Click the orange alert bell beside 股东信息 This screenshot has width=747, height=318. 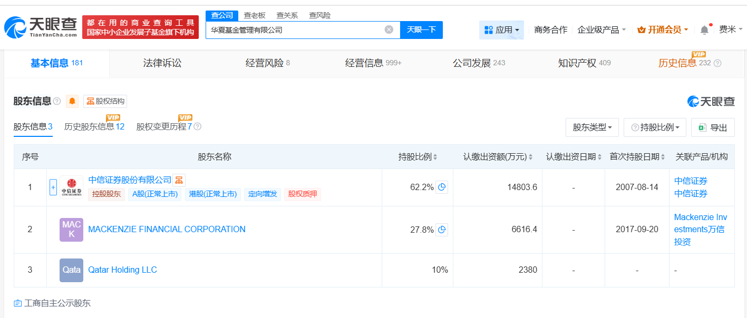tap(72, 101)
